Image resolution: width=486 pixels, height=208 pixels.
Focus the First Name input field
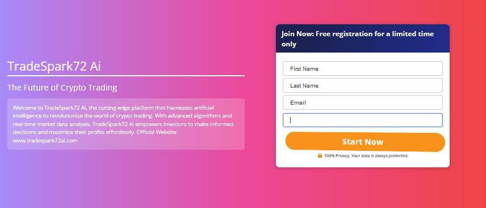pos(363,68)
